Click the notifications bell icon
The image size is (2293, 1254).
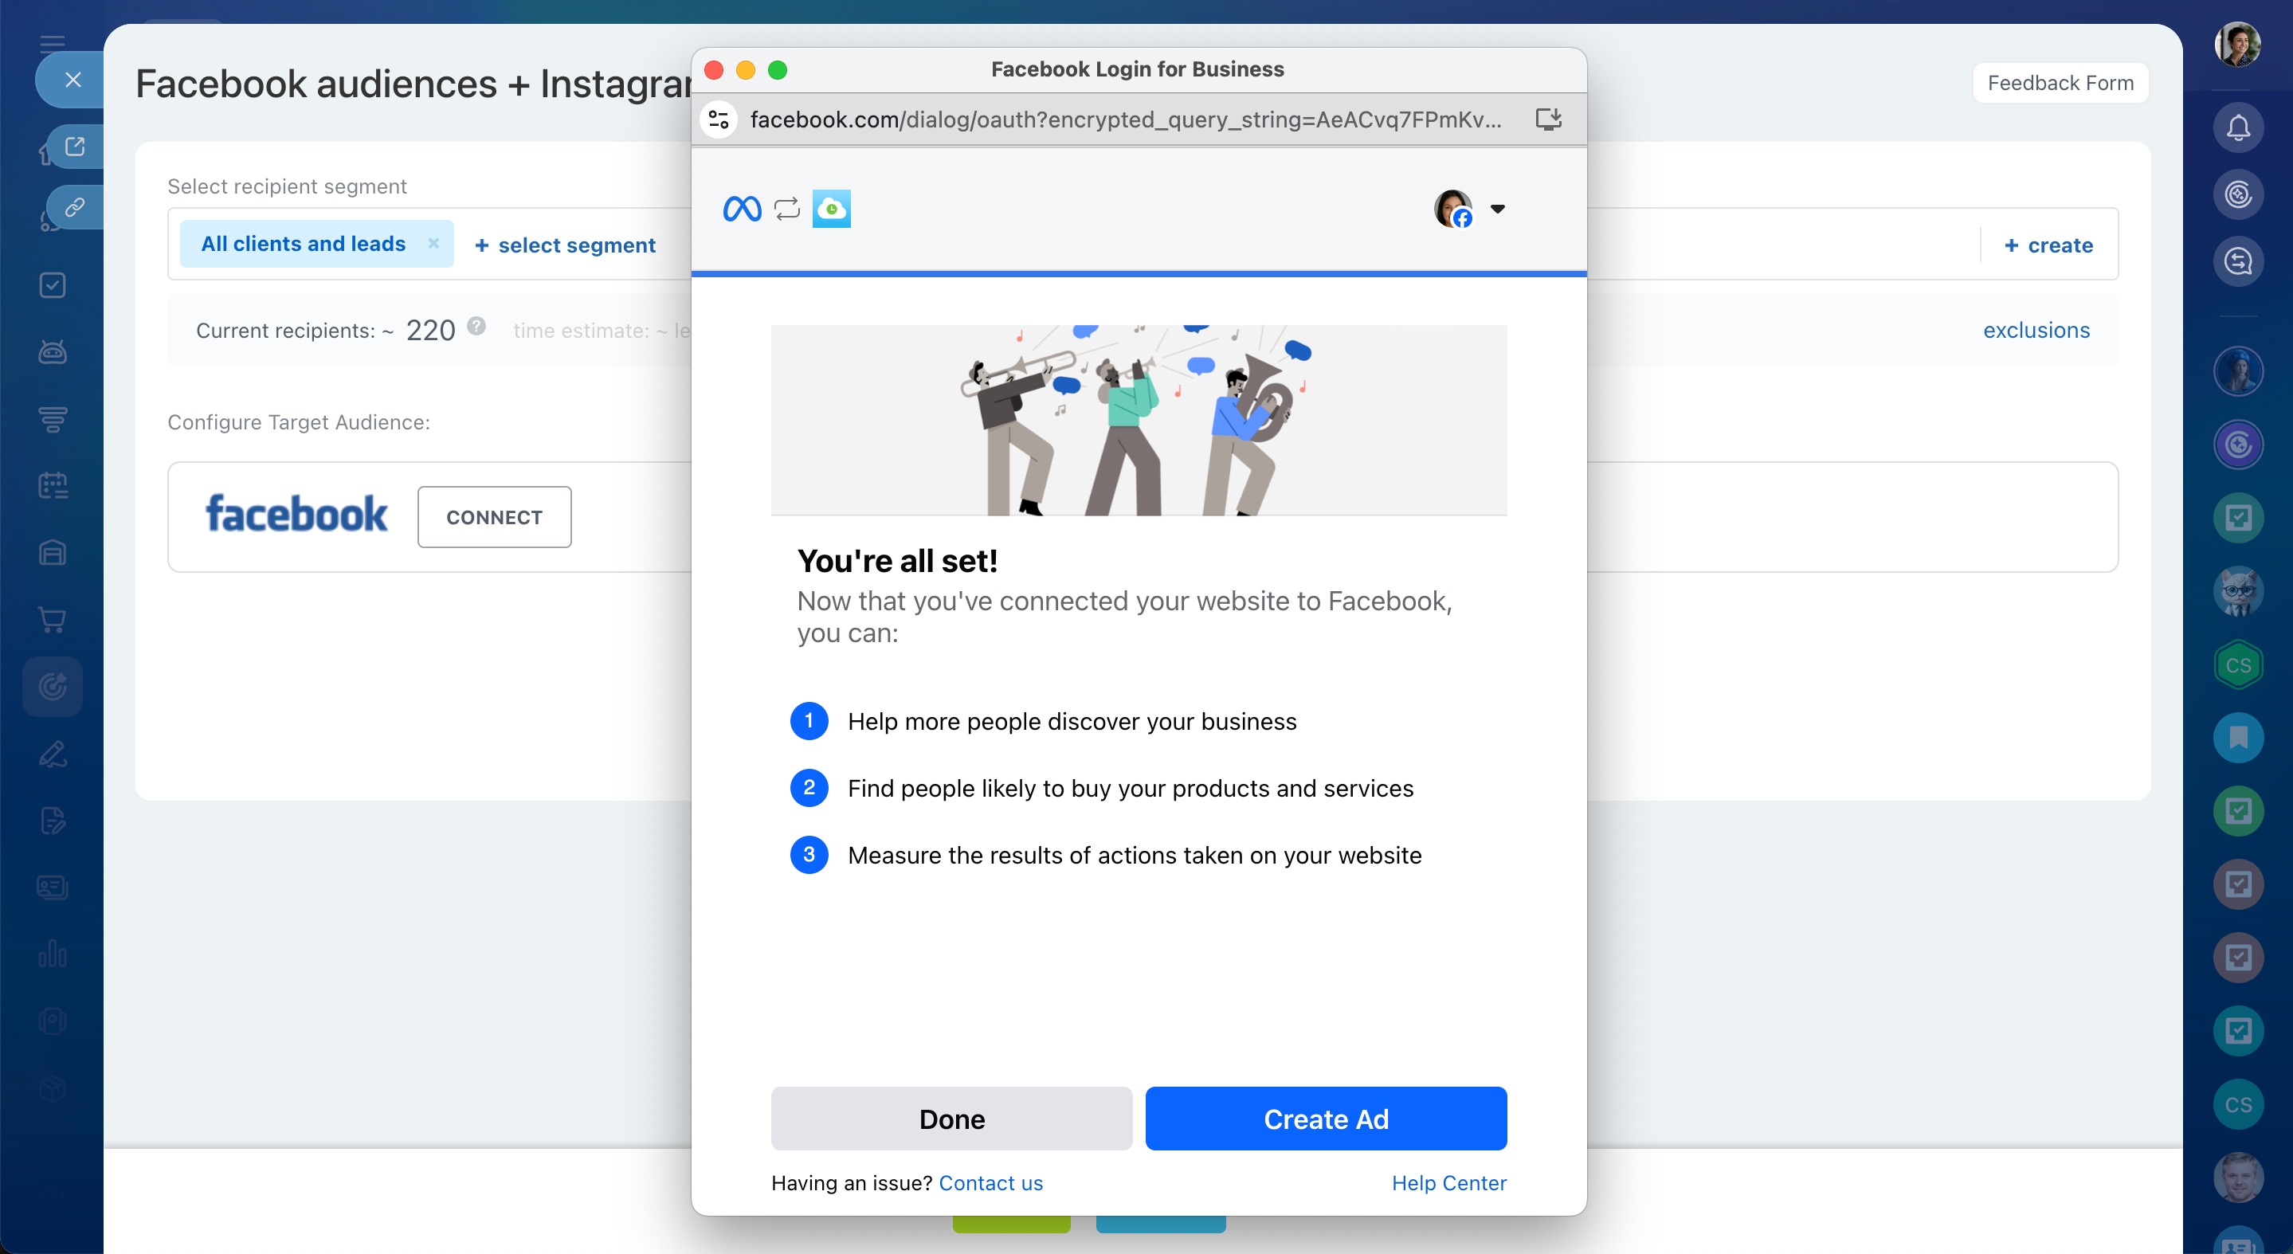(x=2237, y=127)
